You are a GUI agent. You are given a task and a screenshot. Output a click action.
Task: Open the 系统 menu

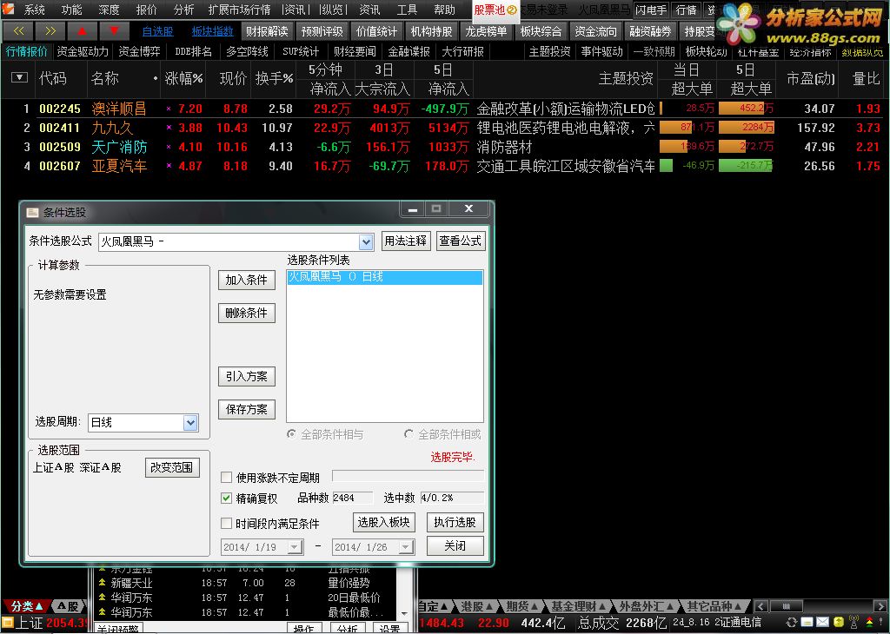click(34, 10)
